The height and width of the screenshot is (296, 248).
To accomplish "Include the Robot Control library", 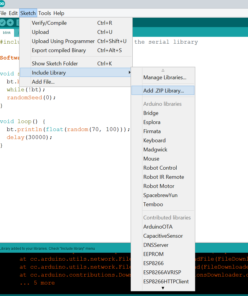I will pyautogui.click(x=163, y=168).
